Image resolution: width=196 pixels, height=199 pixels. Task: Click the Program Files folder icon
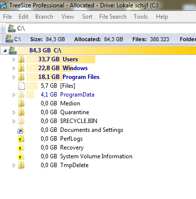tap(21, 77)
